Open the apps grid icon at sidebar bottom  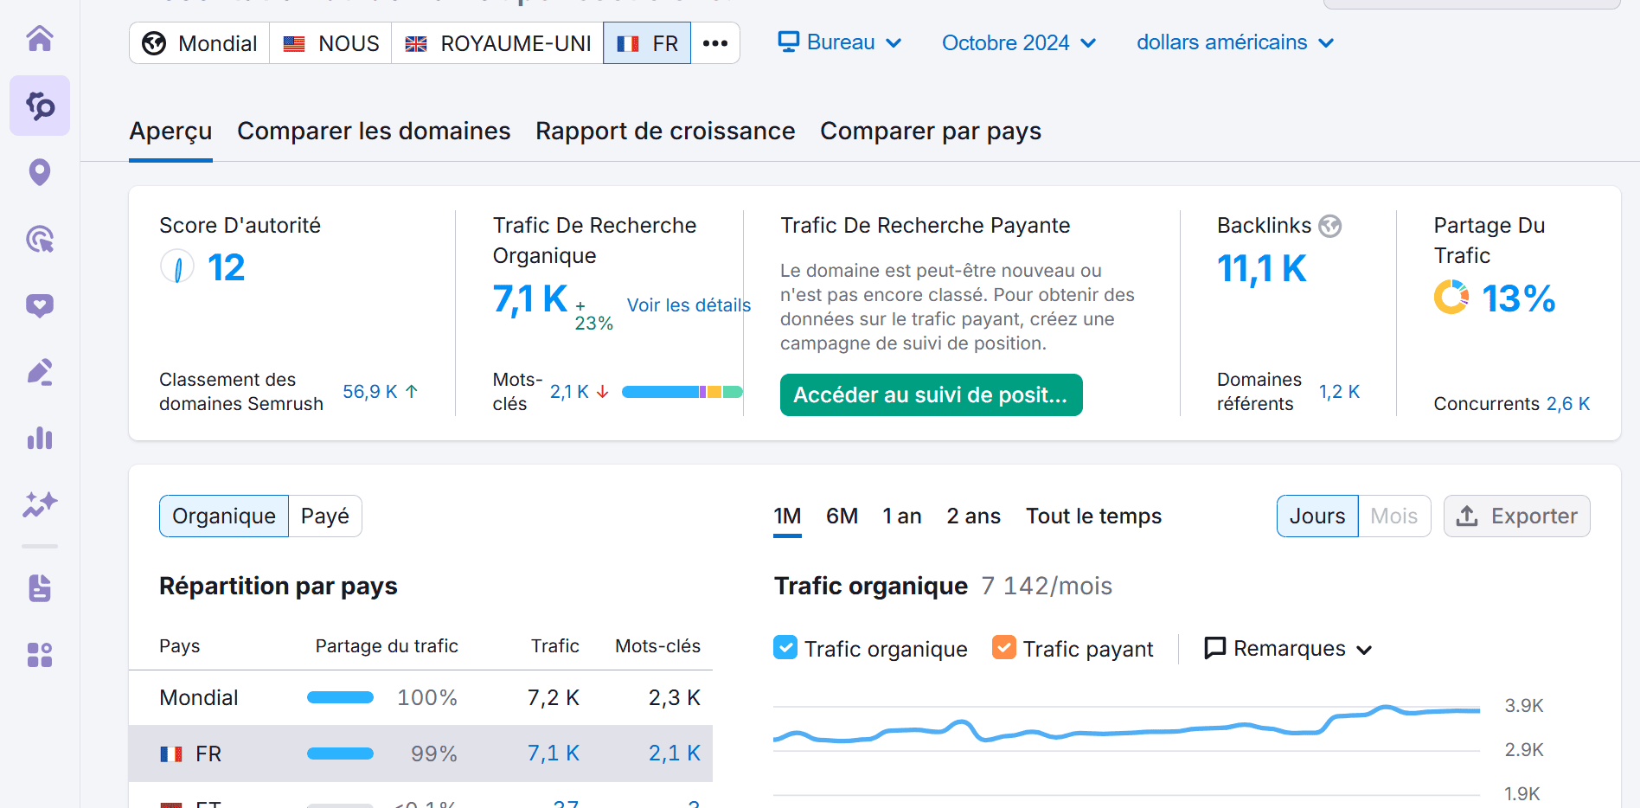[40, 655]
